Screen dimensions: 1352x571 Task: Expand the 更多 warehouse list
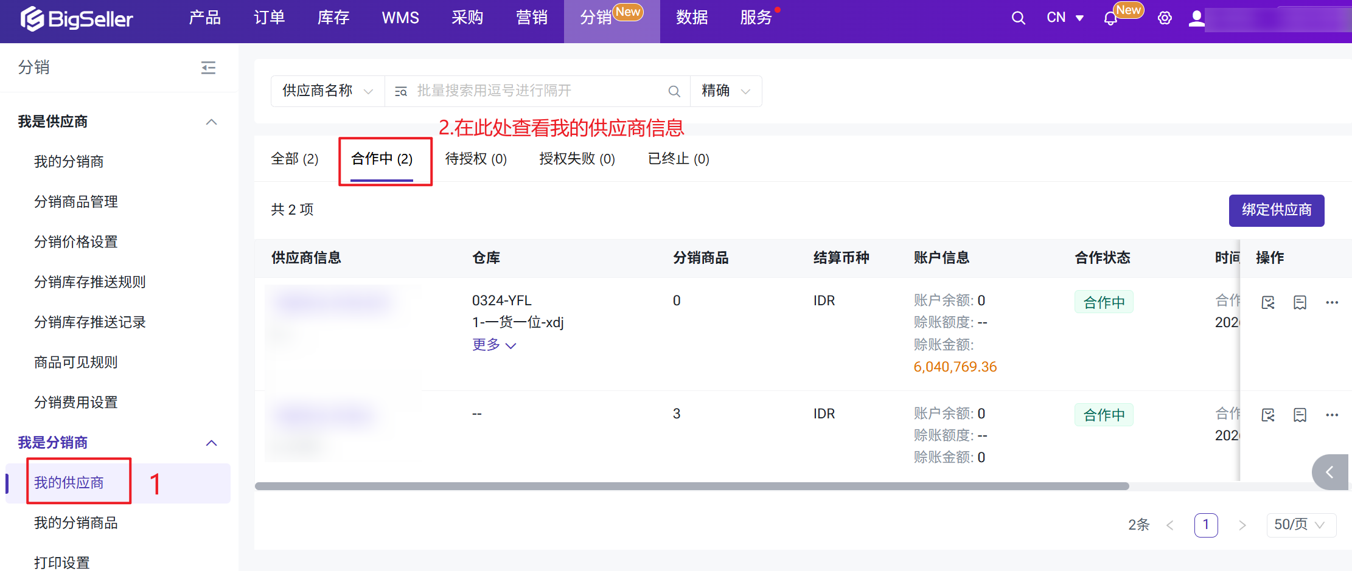(x=493, y=345)
